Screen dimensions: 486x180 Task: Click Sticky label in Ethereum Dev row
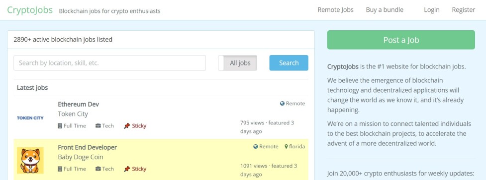pyautogui.click(x=139, y=126)
